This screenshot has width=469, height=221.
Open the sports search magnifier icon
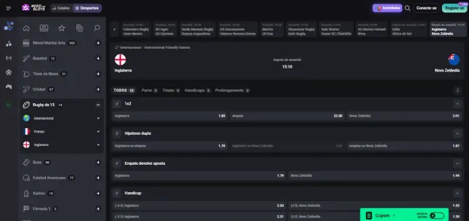pyautogui.click(x=97, y=28)
